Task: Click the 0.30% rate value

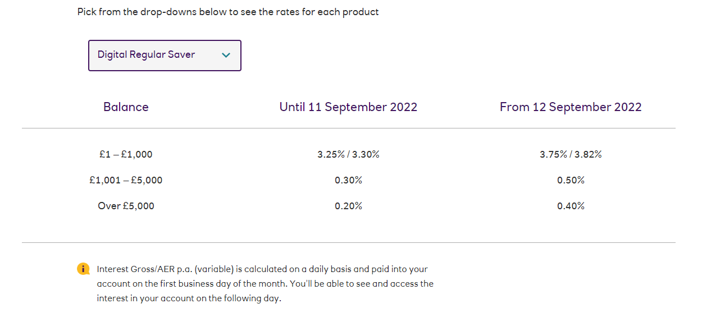Action: [348, 180]
